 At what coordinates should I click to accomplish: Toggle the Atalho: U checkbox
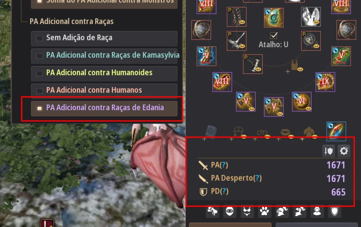tap(274, 35)
